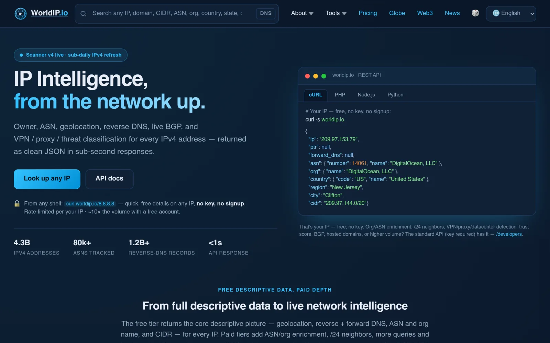Focus the IP/domain search input field
Screen dimensions: 550x343
pos(168,13)
